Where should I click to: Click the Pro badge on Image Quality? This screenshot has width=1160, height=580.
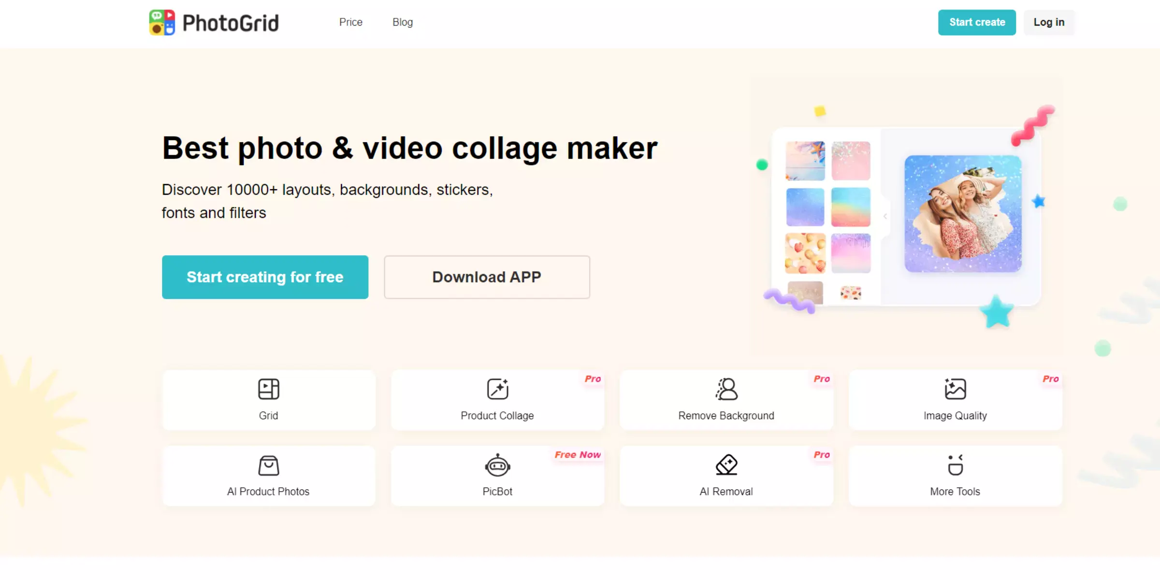[1050, 379]
